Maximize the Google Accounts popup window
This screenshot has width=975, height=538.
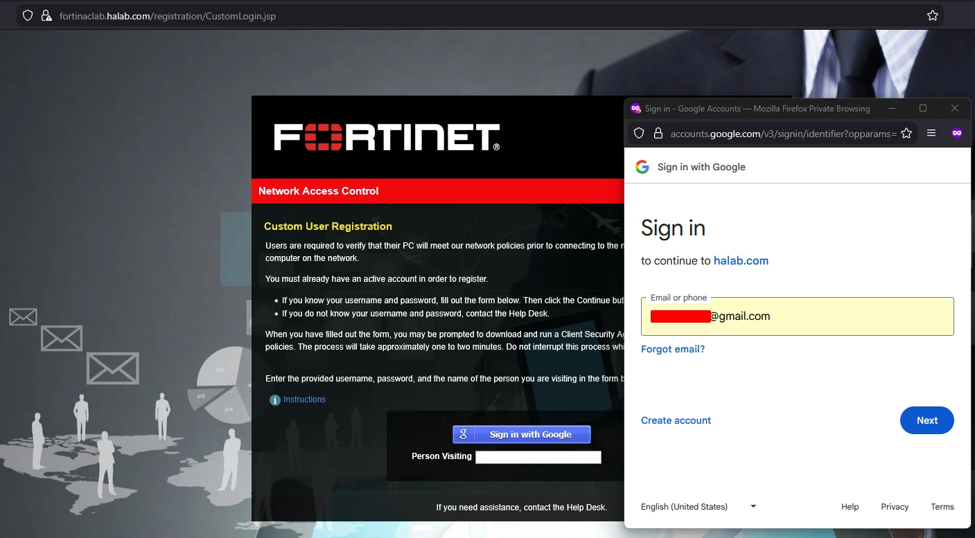(x=923, y=108)
